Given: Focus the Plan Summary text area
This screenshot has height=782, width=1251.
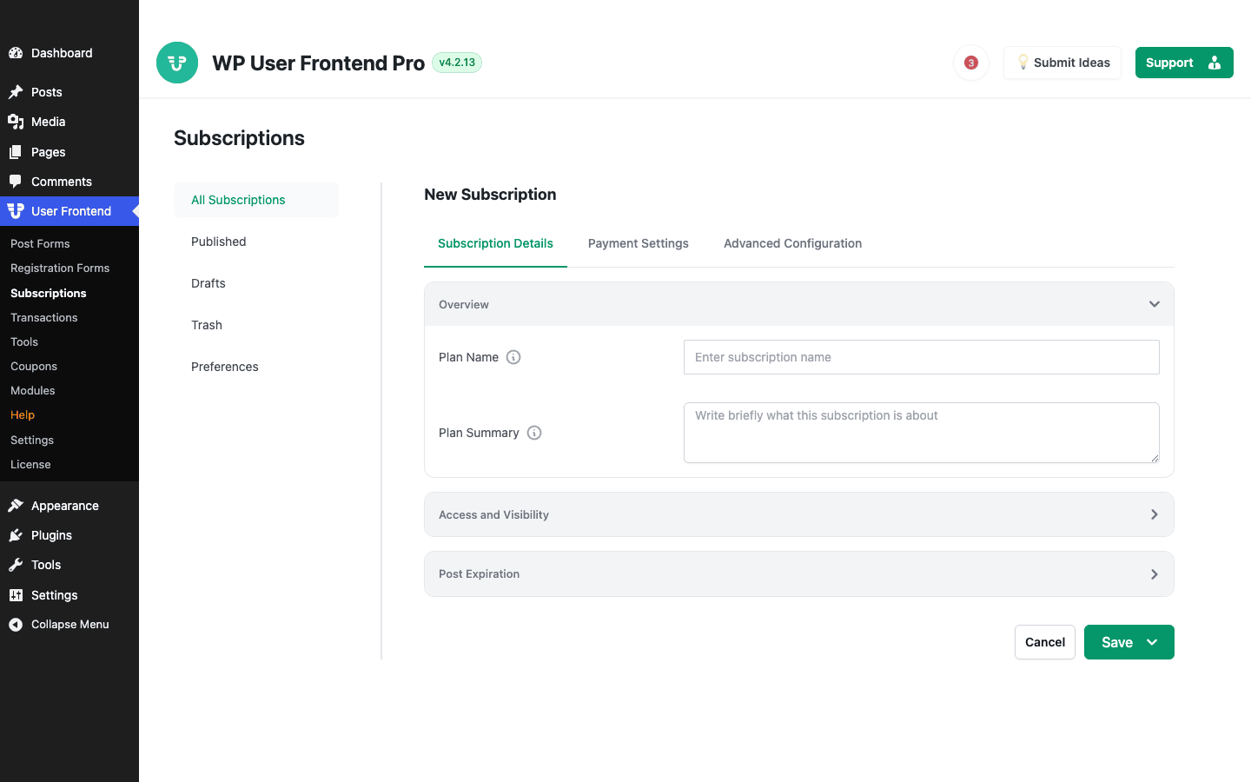Looking at the screenshot, I should click(x=922, y=433).
